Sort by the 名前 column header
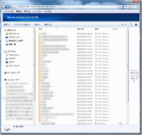The image size is (142, 135). [x=40, y=29]
